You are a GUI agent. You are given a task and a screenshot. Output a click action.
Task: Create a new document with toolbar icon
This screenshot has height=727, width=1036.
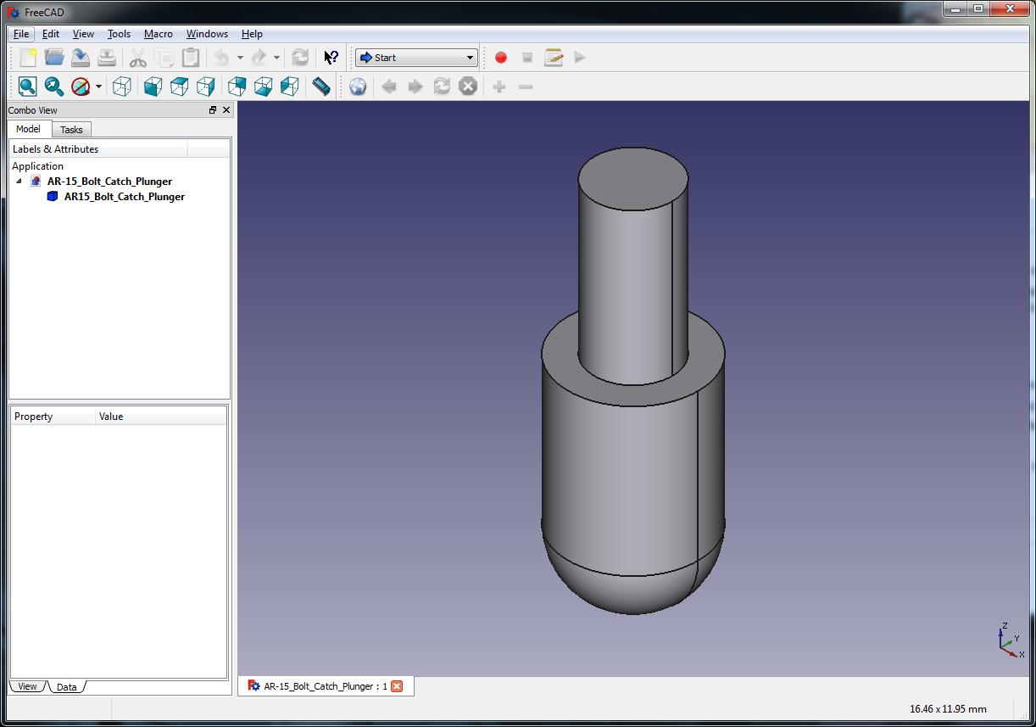29,58
